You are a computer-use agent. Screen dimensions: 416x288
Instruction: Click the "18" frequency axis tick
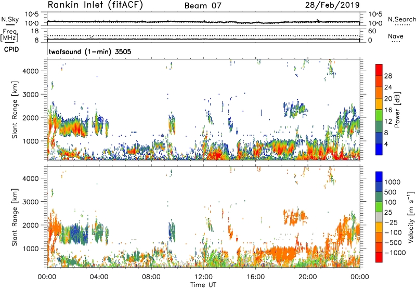coord(35,31)
